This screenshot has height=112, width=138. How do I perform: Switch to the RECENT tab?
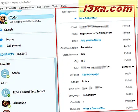tap(22, 54)
